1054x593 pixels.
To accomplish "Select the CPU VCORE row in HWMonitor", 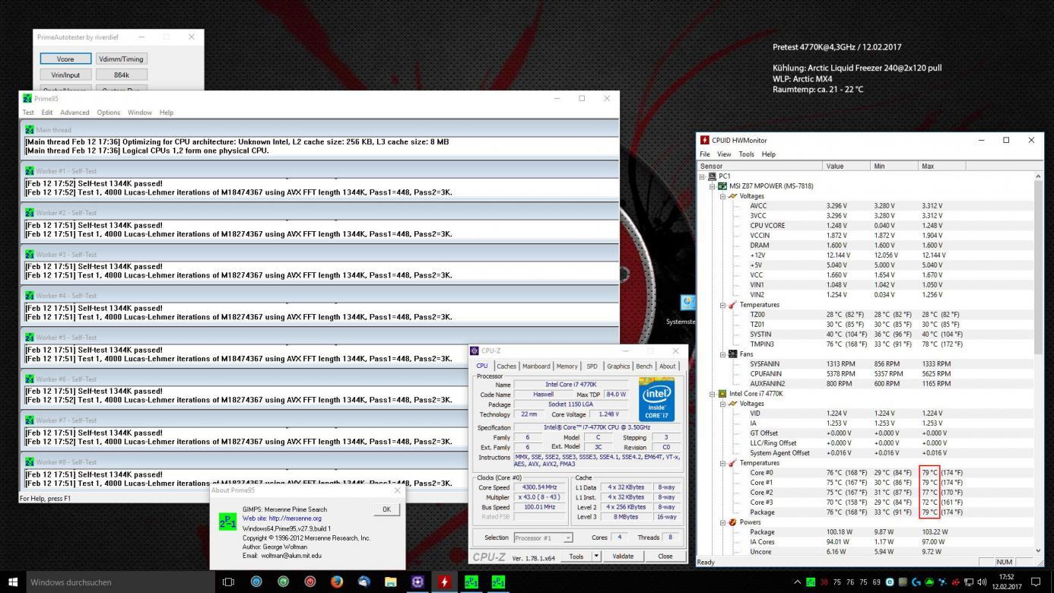I will [865, 226].
